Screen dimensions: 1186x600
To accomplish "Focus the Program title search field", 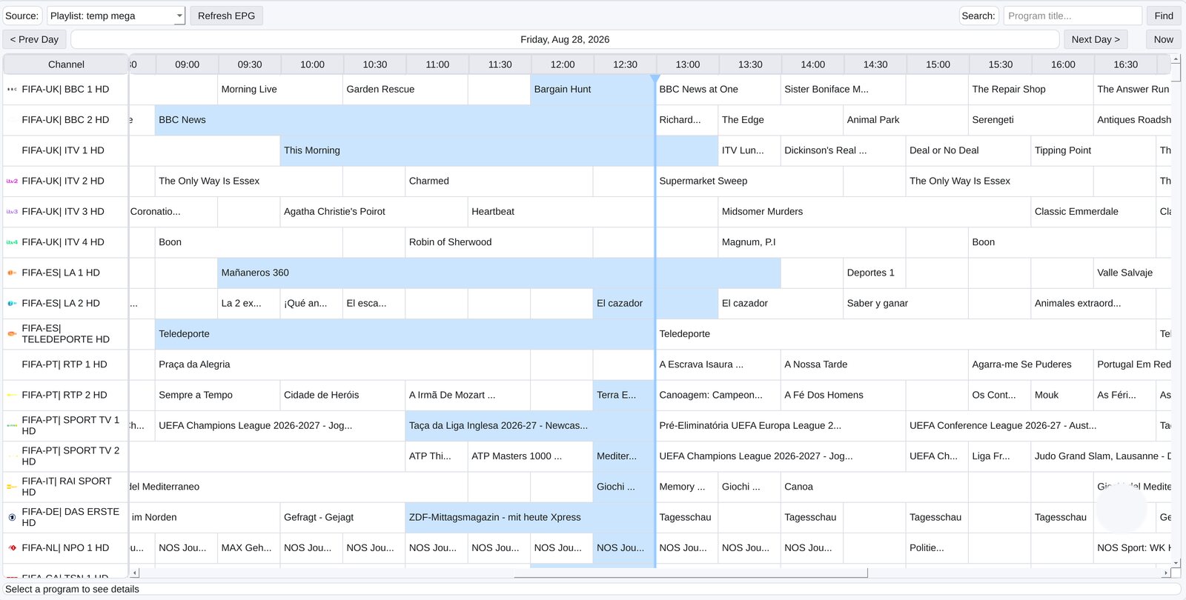I will [x=1072, y=16].
